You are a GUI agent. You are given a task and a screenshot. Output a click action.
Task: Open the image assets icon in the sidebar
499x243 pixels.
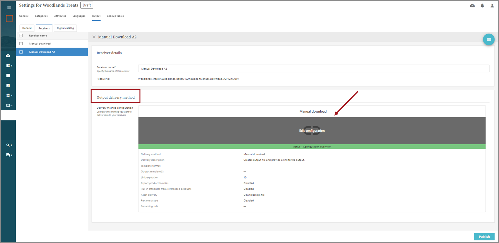tap(8, 85)
